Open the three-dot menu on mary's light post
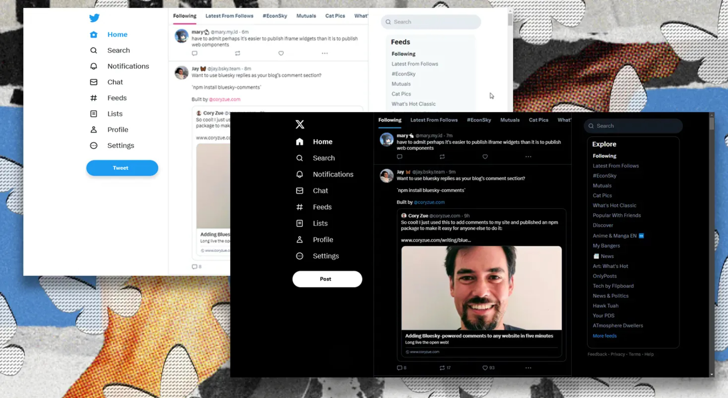Image resolution: width=728 pixels, height=398 pixels. [x=325, y=53]
